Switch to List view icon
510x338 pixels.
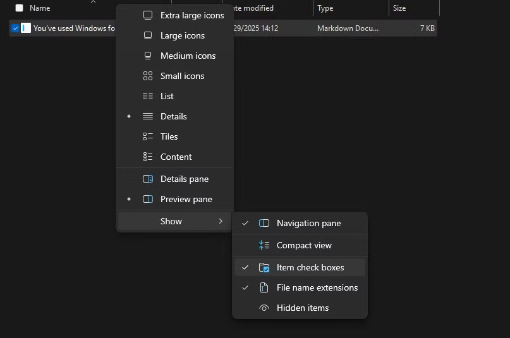pyautogui.click(x=148, y=96)
